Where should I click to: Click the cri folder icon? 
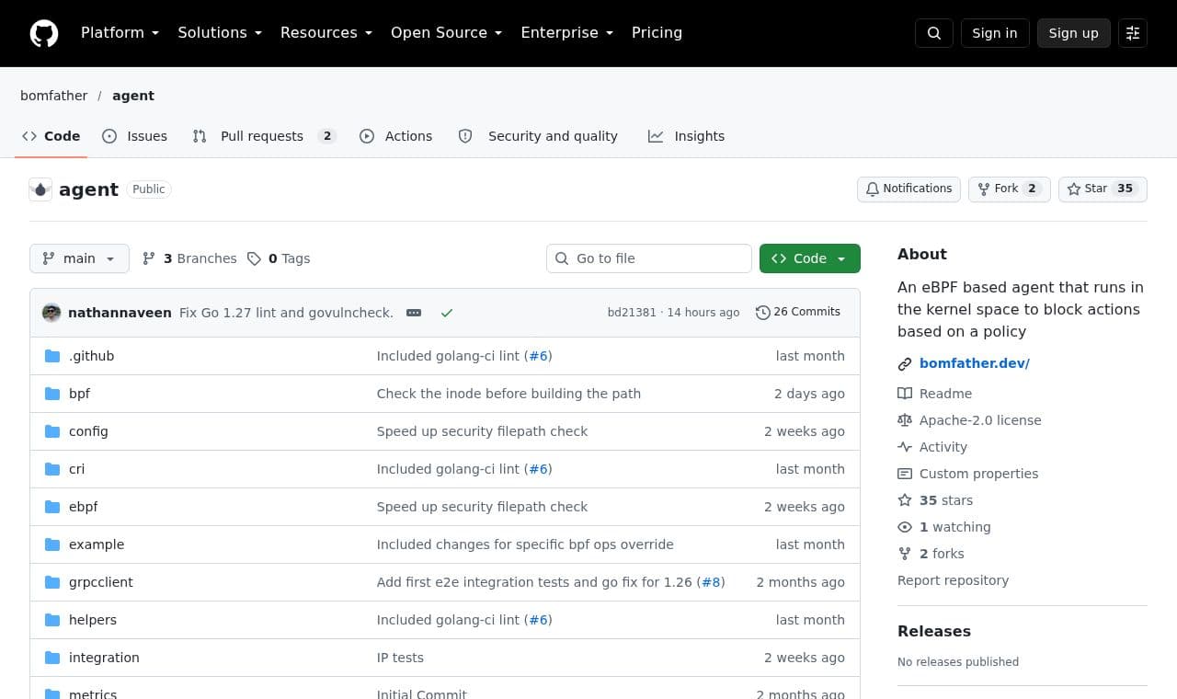52,469
